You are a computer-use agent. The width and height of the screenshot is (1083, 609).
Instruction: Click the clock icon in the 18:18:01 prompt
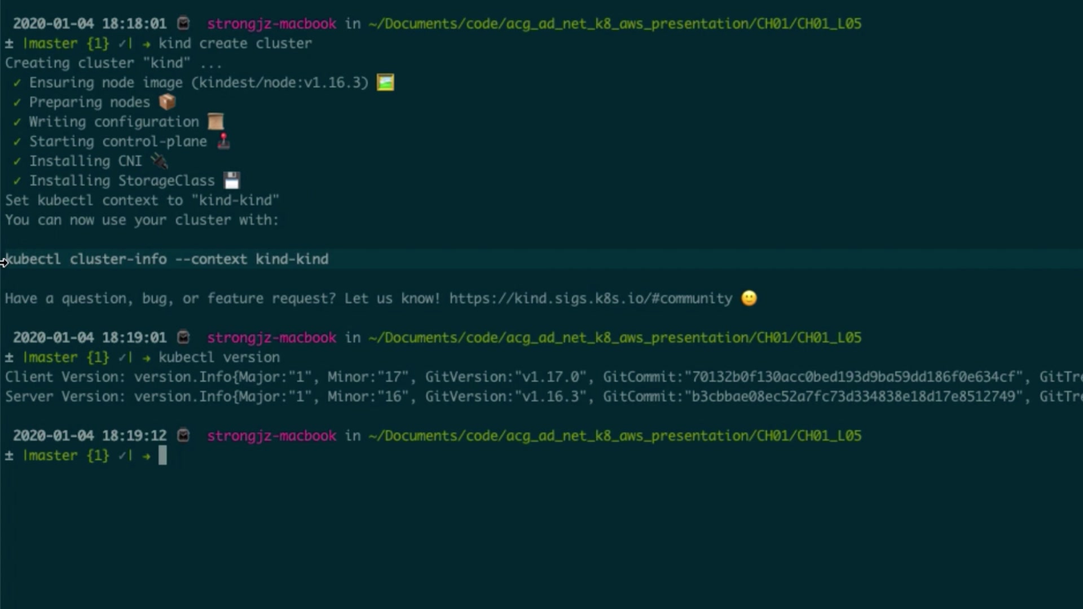click(x=183, y=24)
